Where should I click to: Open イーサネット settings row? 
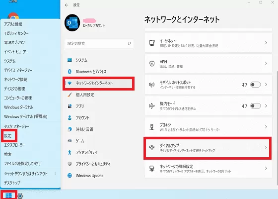(x=208, y=43)
